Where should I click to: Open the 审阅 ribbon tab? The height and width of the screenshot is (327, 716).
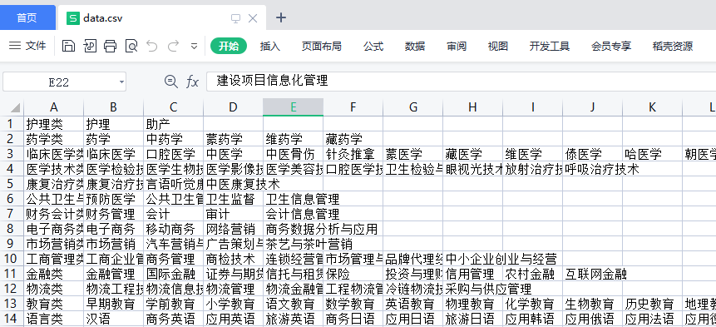point(457,46)
